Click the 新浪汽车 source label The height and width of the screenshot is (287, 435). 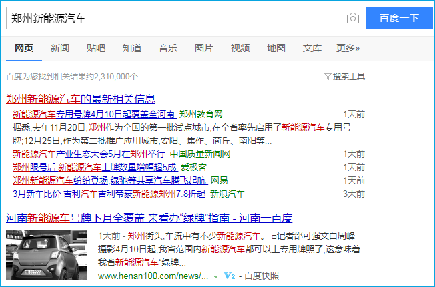pyautogui.click(x=228, y=194)
